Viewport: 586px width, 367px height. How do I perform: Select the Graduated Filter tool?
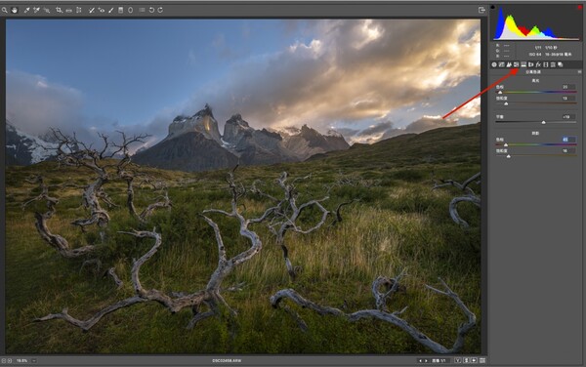click(x=121, y=10)
